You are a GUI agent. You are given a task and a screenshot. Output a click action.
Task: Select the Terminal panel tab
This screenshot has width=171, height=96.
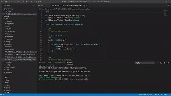click(x=70, y=63)
